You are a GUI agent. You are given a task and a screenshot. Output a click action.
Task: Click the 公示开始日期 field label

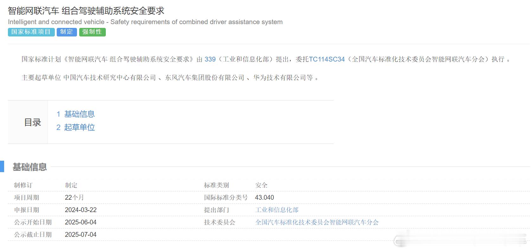point(33,222)
